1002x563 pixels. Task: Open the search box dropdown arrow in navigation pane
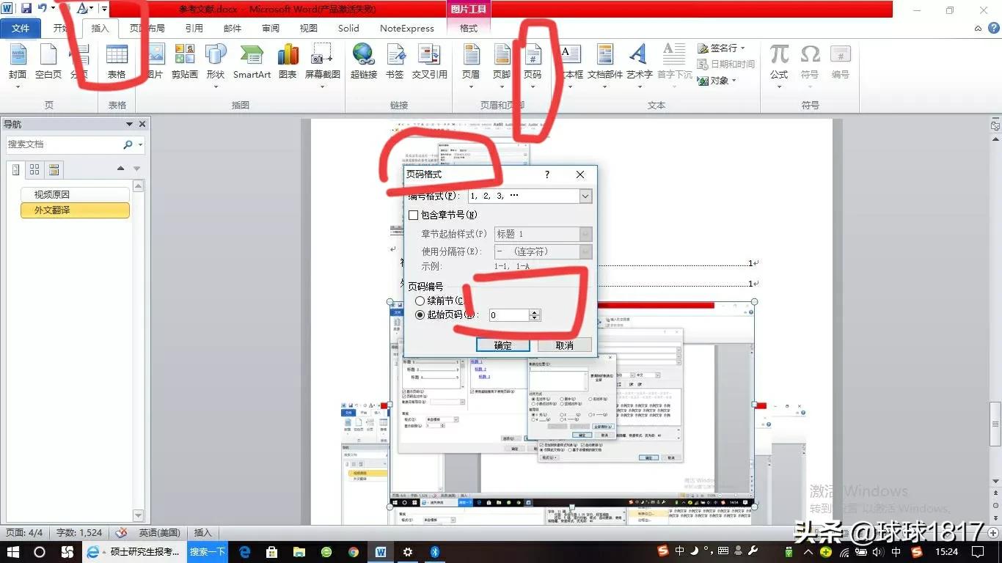140,145
